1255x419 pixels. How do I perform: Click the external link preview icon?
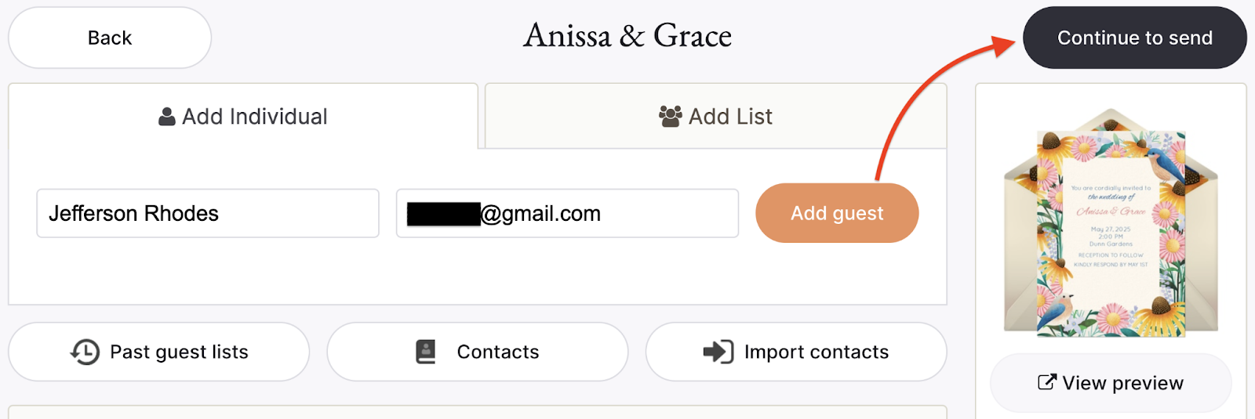(x=1046, y=382)
